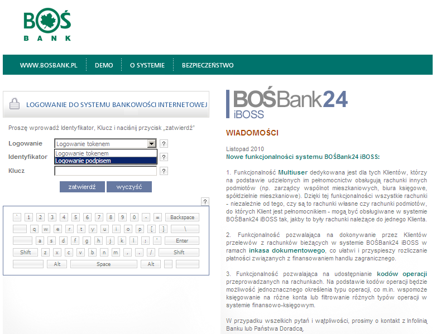
Task: Tap the '1' key on virtual keyboard
Action: click(28, 217)
